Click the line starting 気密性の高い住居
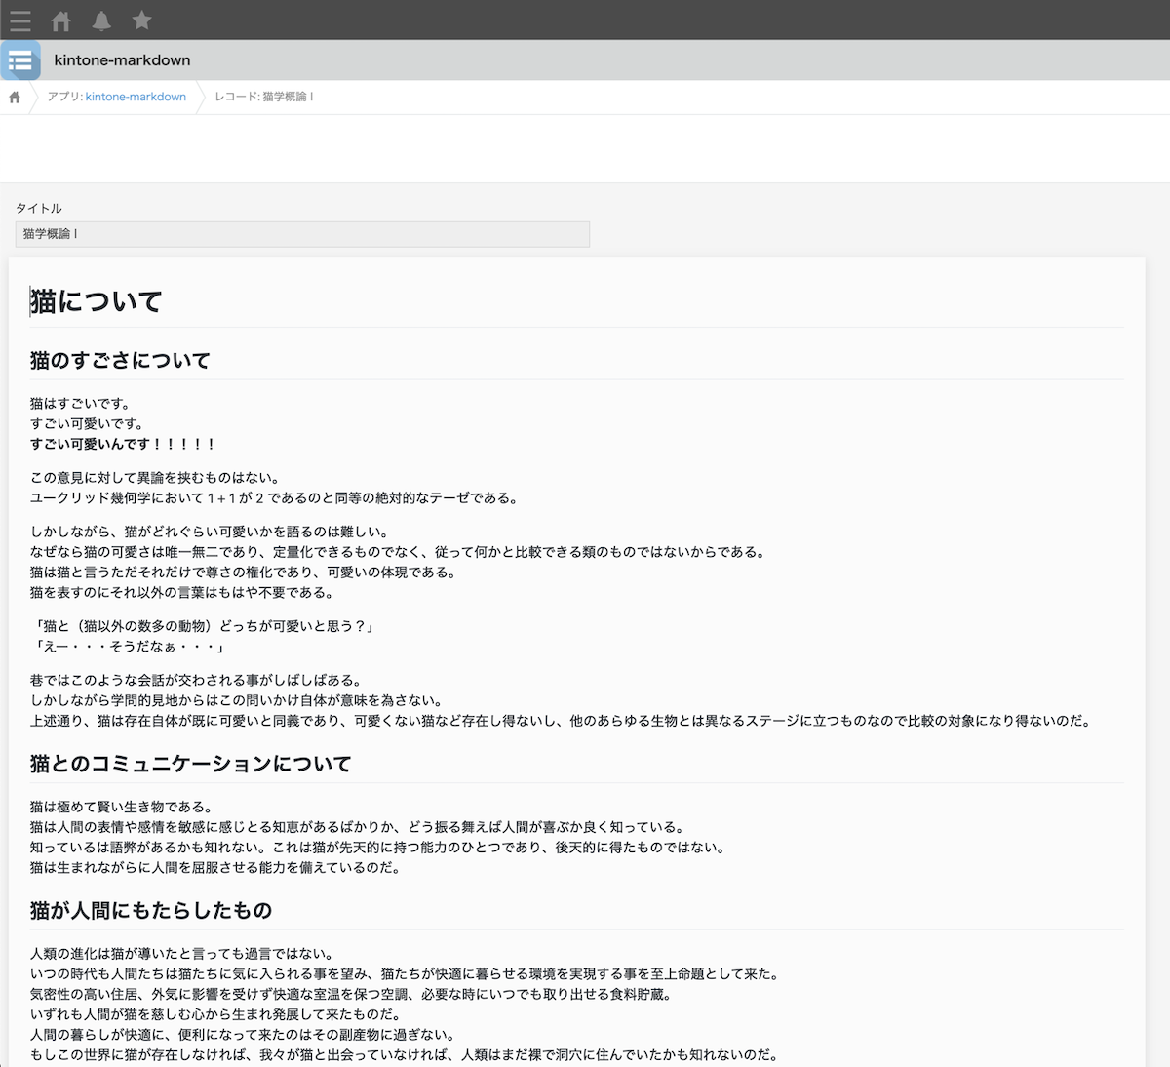 (x=352, y=995)
